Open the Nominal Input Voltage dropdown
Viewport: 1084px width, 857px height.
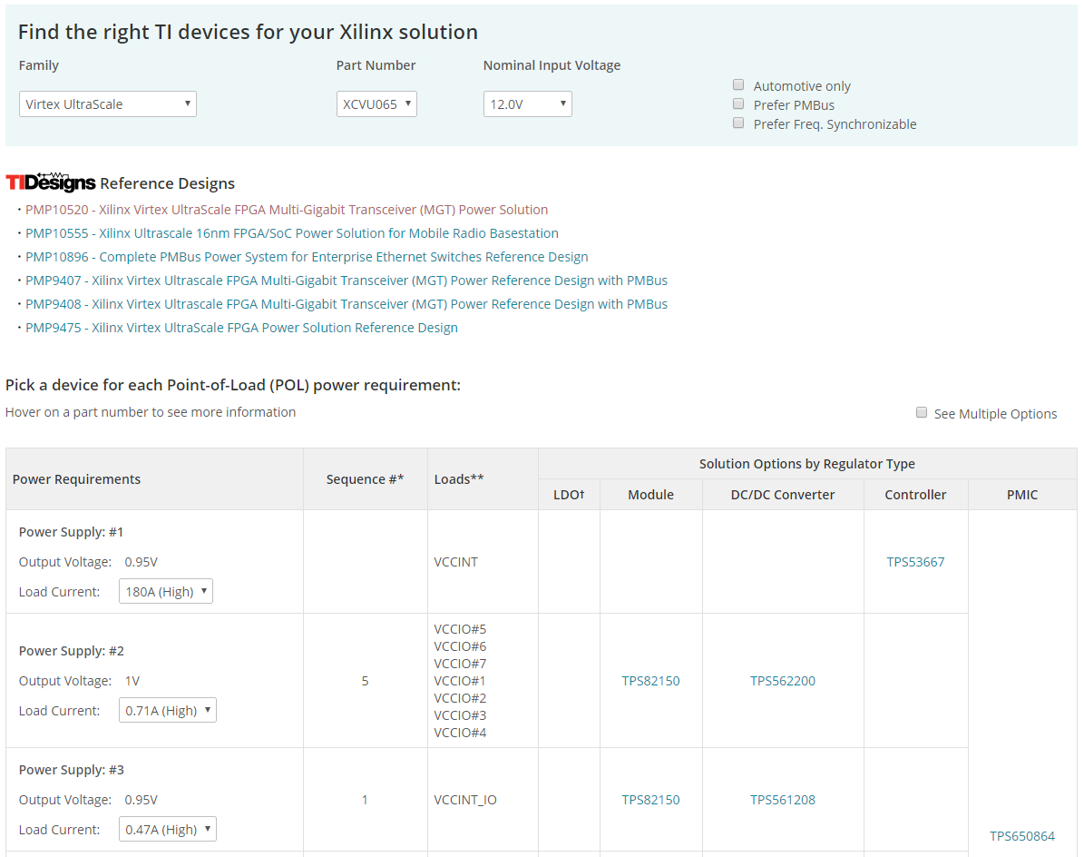pyautogui.click(x=527, y=104)
